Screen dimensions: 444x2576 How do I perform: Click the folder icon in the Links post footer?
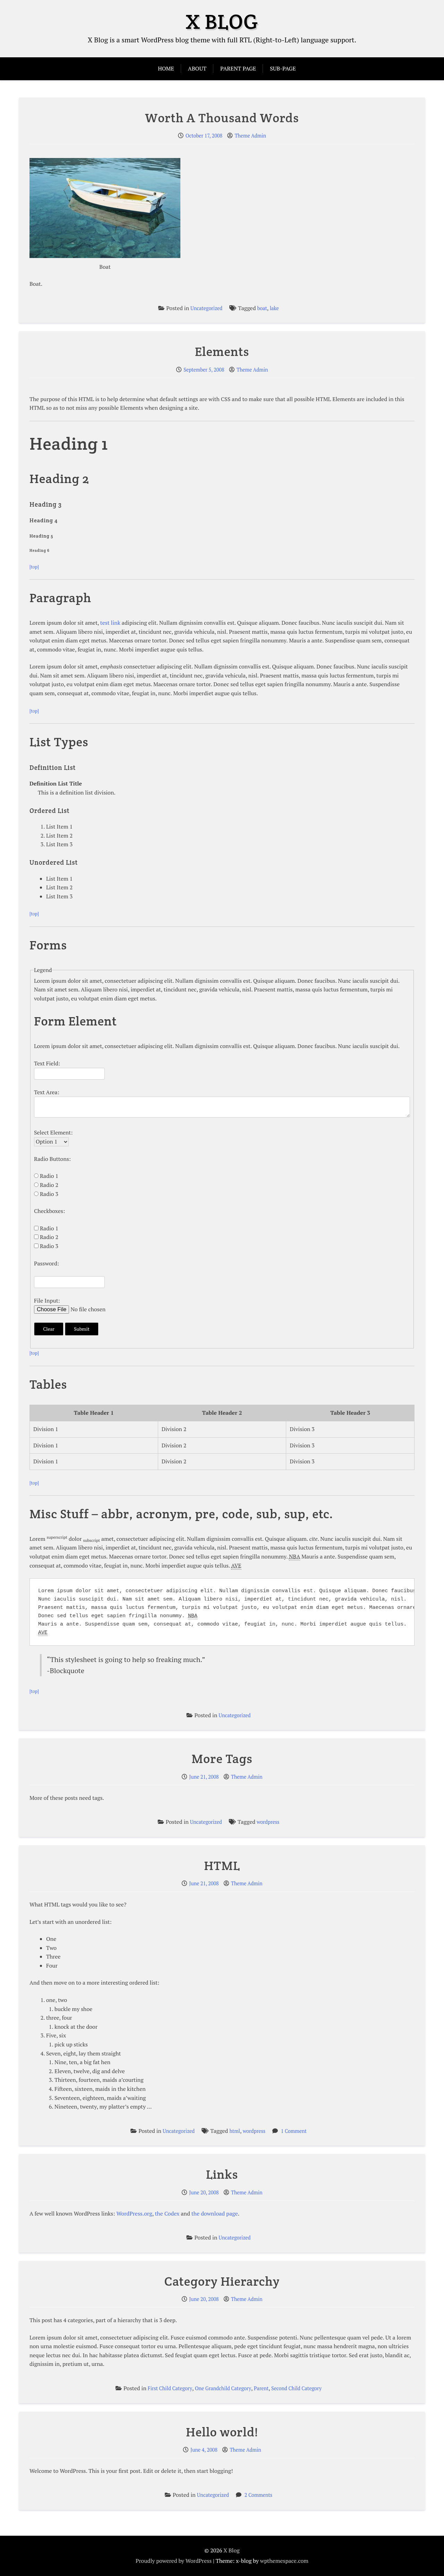(190, 2238)
